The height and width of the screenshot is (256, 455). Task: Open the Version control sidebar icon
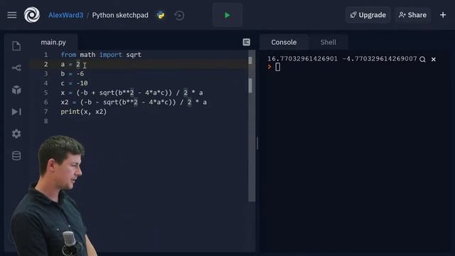[16, 68]
